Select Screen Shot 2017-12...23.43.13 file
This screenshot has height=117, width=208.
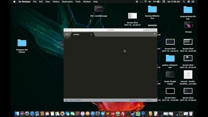[x=170, y=45]
